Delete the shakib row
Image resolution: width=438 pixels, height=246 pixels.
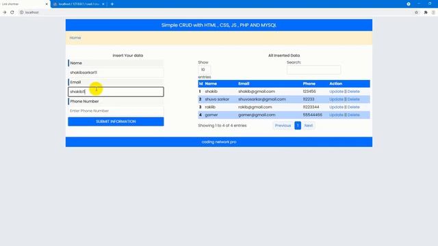(353, 92)
